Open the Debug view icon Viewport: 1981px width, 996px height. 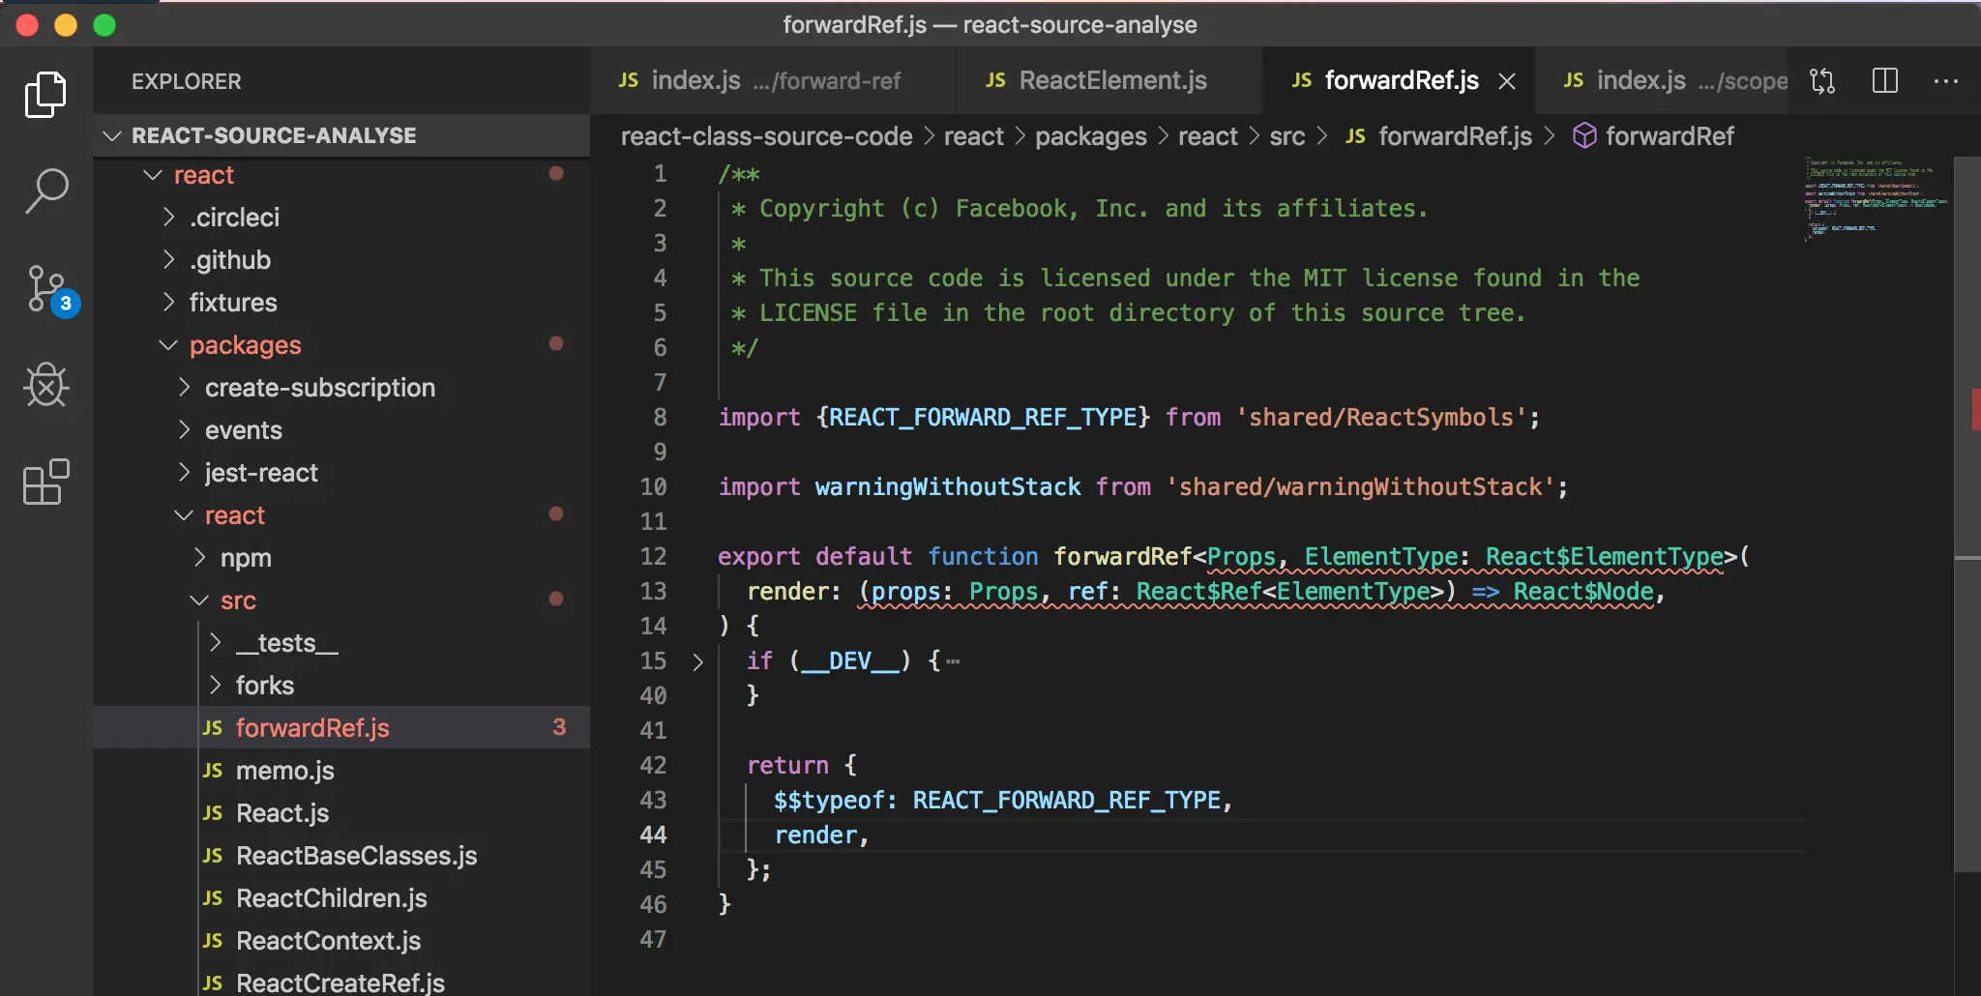pos(45,386)
